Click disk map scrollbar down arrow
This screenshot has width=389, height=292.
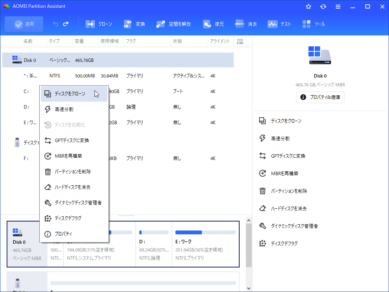pos(249,288)
